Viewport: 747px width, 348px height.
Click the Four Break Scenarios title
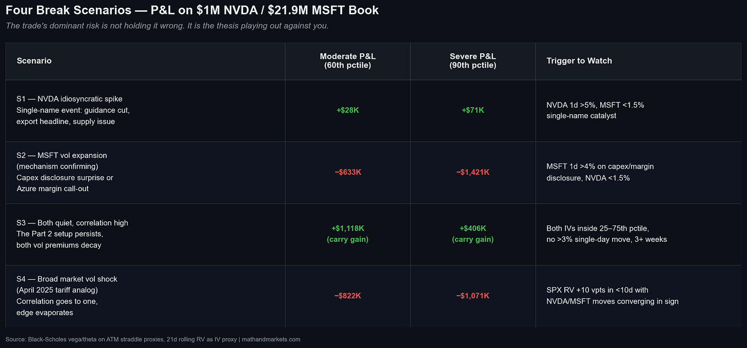[x=192, y=10]
